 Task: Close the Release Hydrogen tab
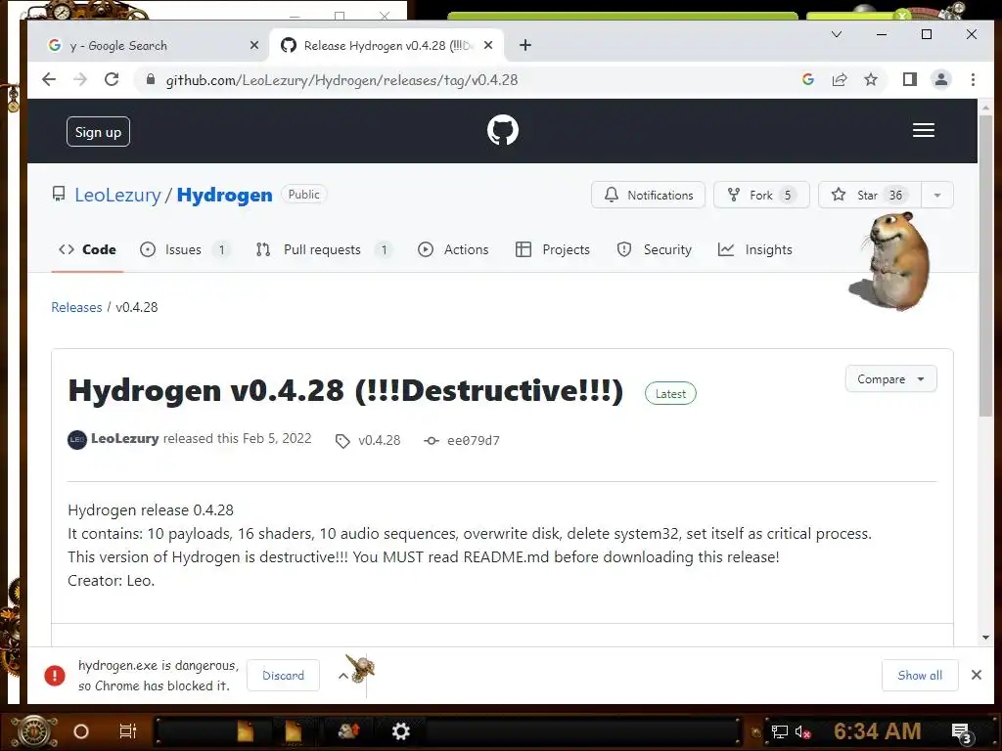click(488, 45)
